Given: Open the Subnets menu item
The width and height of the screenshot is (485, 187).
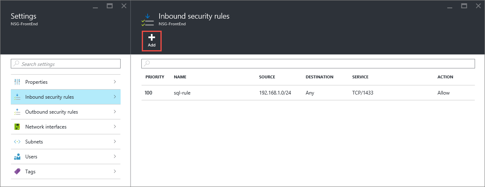Looking at the screenshot, I should (x=65, y=141).
